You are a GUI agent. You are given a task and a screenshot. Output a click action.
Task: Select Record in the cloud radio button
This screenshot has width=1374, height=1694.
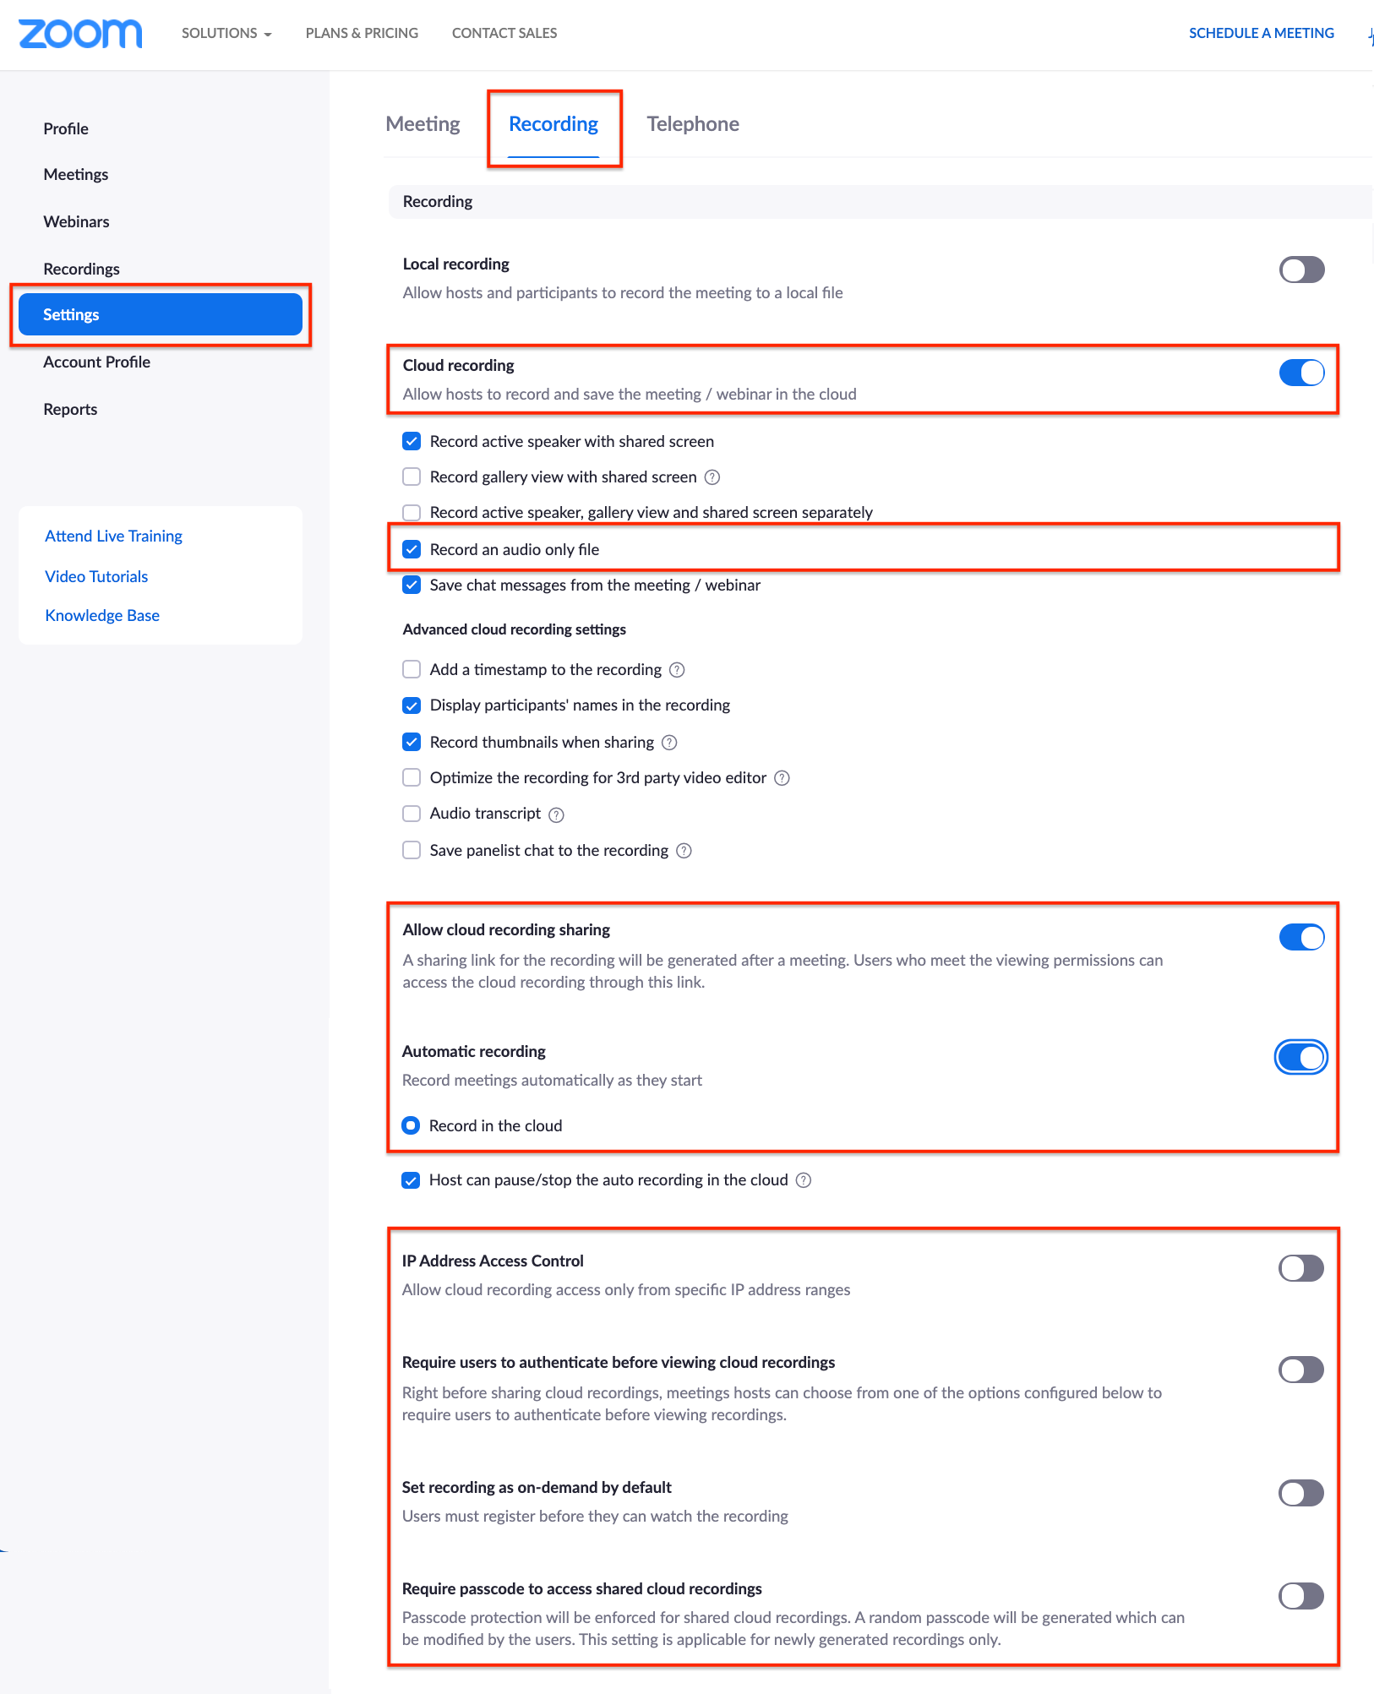click(x=411, y=1125)
